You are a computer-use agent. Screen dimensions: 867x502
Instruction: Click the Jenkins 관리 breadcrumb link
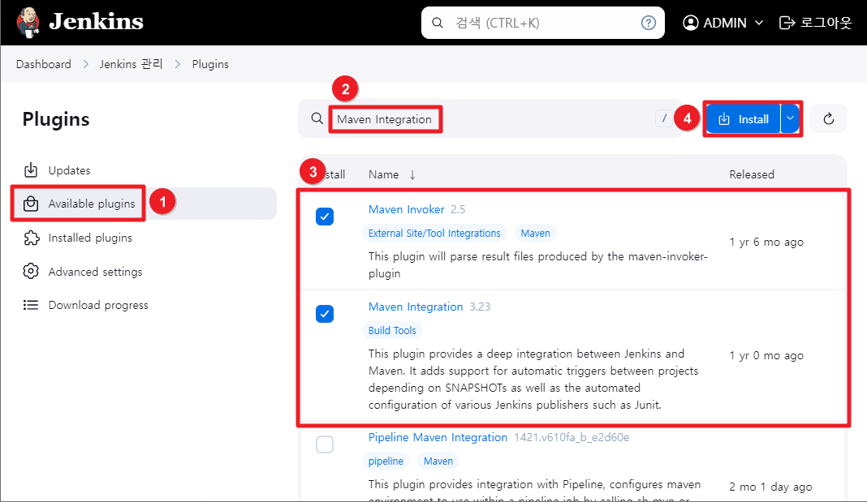pyautogui.click(x=131, y=64)
